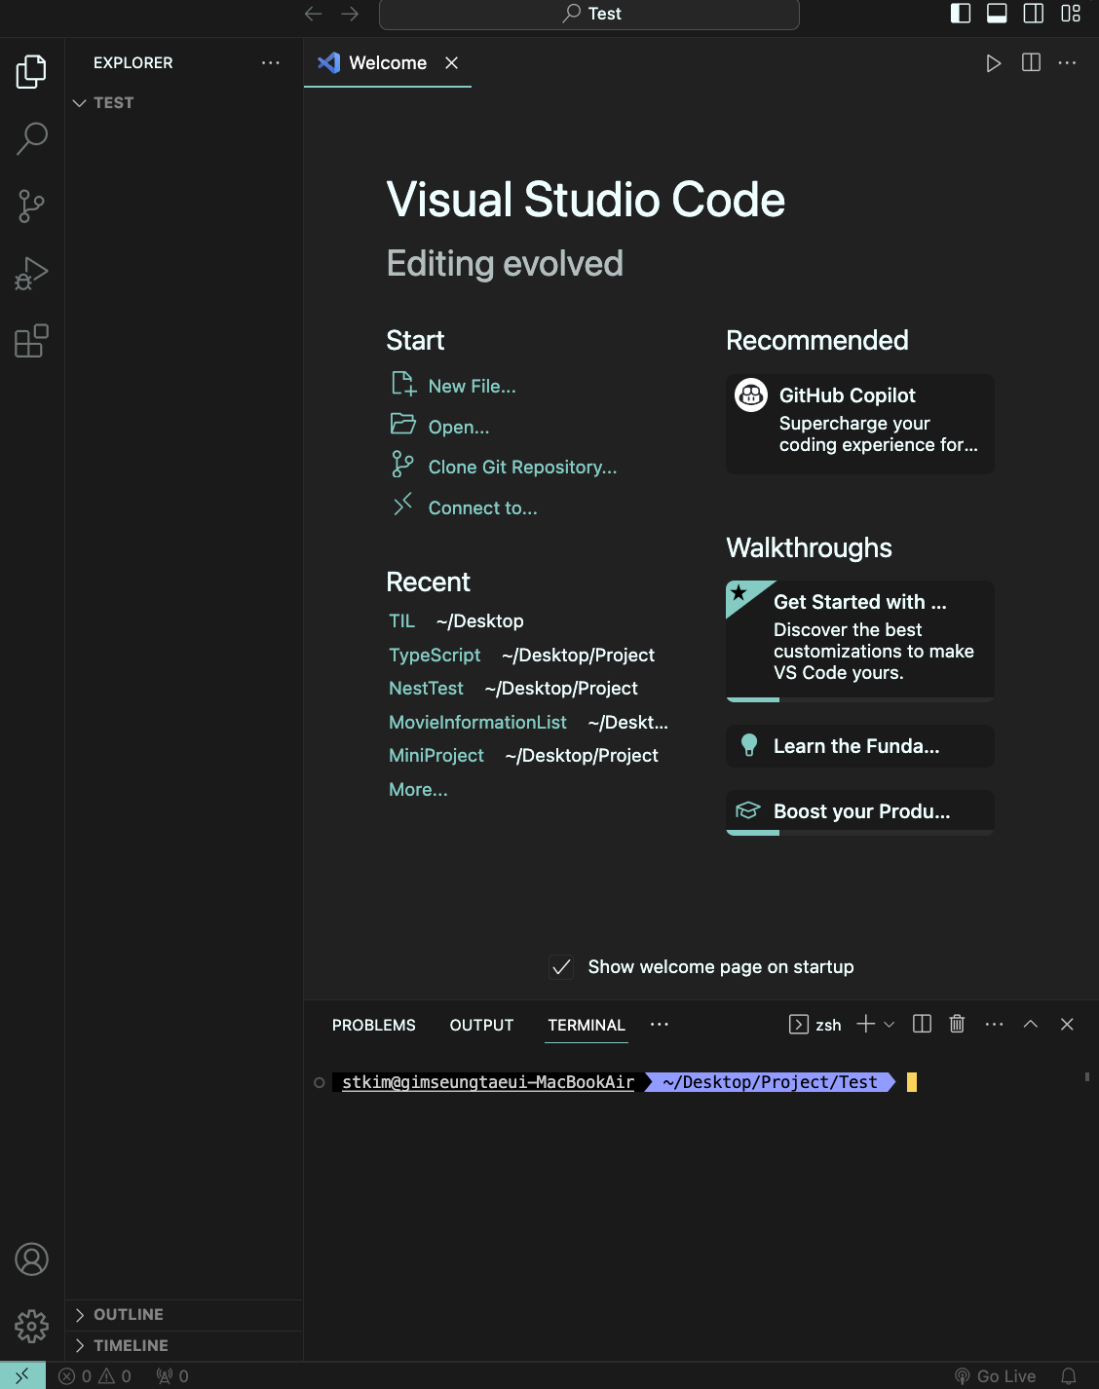Open terminal panel More Actions ellipsis
The image size is (1099, 1389).
(994, 1024)
